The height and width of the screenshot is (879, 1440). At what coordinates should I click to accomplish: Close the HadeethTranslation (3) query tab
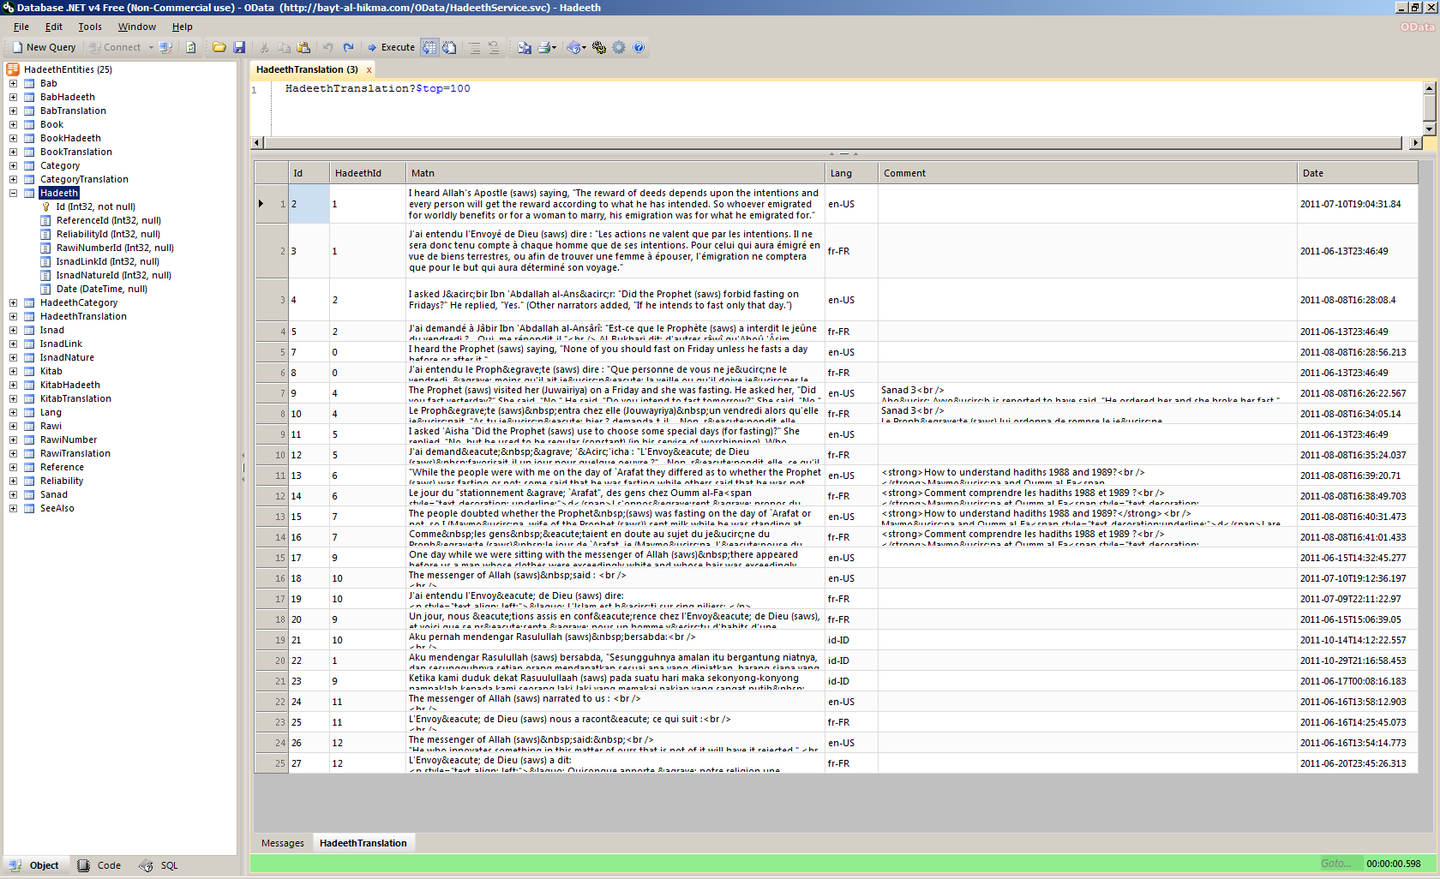(369, 70)
